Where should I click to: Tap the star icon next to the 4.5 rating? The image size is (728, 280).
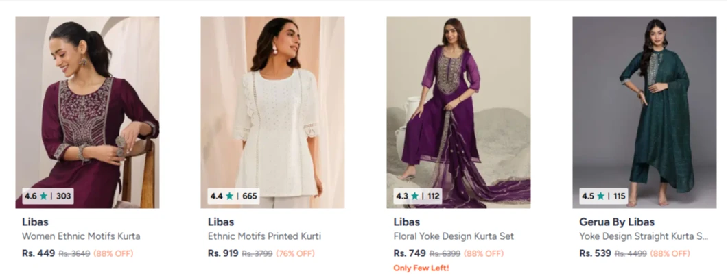[x=601, y=196]
